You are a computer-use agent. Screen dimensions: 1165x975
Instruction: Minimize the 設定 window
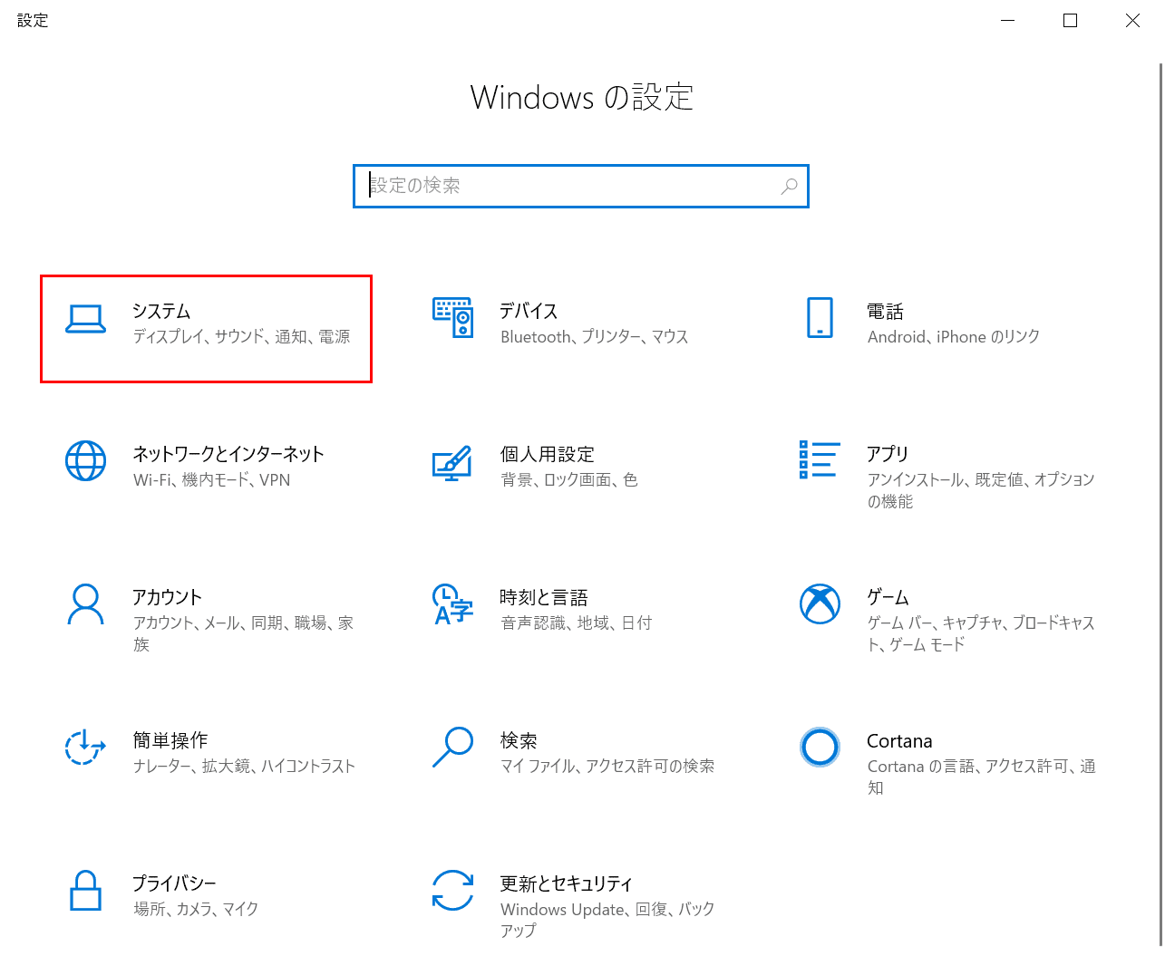[1007, 20]
